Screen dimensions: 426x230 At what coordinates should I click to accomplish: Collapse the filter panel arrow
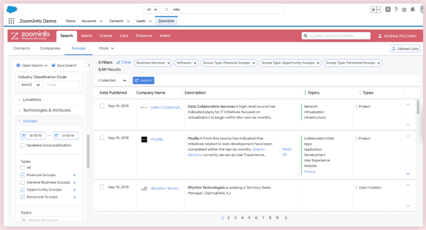tap(89, 65)
